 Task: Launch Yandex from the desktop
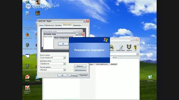pyautogui.click(x=27, y=78)
